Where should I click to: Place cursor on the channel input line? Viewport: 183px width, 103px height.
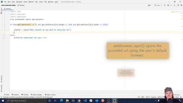click(x=43, y=30)
